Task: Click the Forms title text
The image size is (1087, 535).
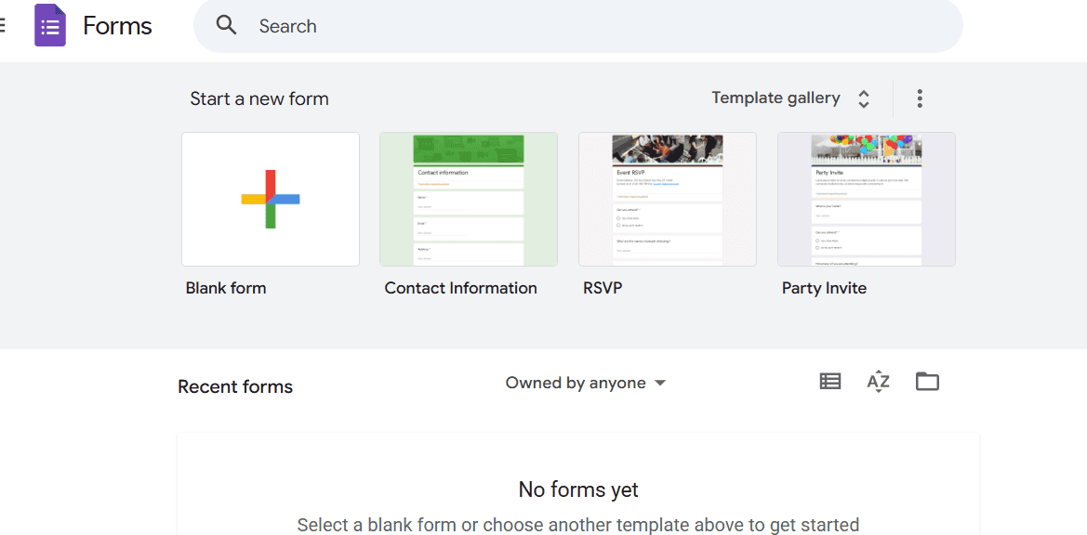Action: tap(117, 26)
